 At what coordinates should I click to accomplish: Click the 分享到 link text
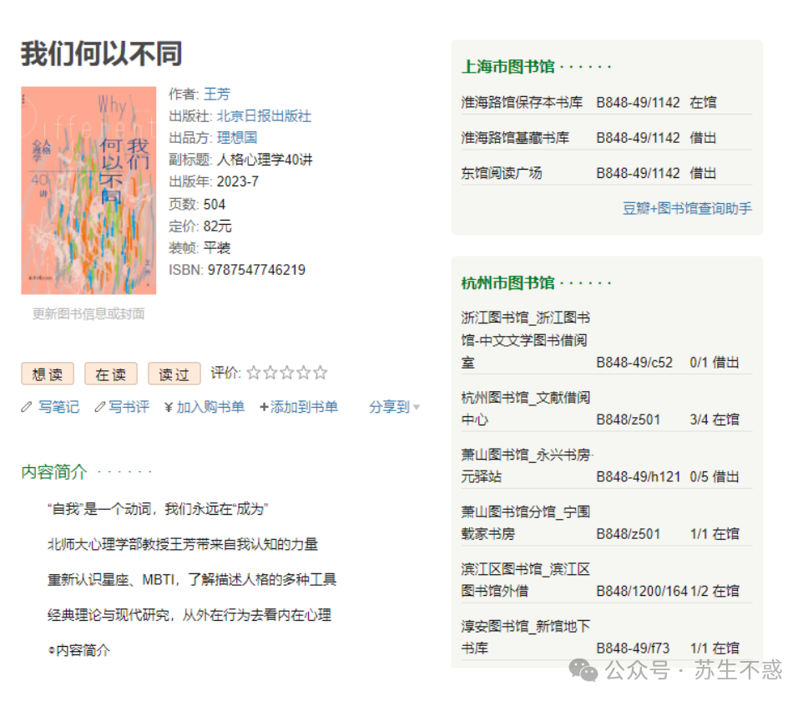[389, 407]
